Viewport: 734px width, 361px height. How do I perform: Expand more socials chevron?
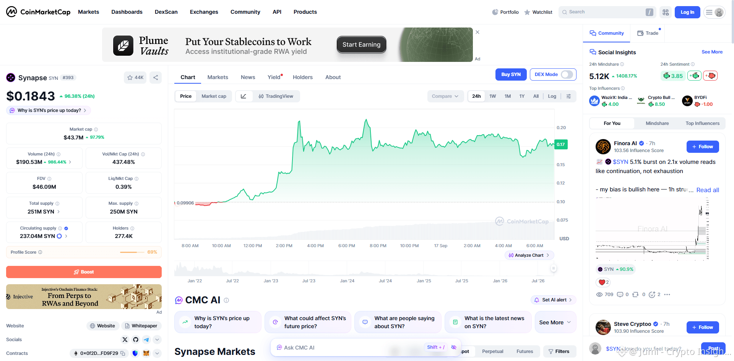pyautogui.click(x=157, y=340)
